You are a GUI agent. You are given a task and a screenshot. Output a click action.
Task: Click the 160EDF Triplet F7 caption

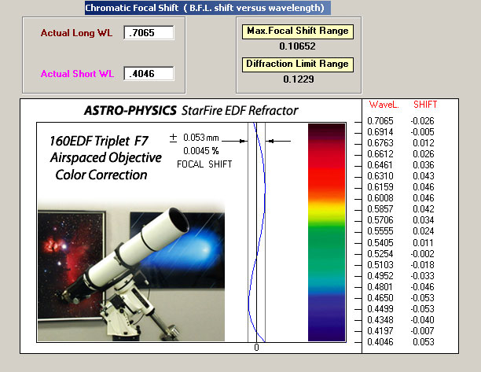[99, 142]
